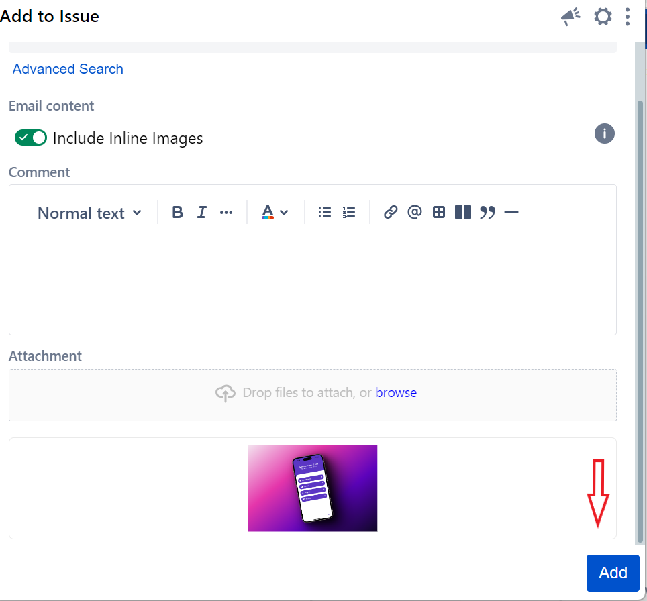Click the info icon beside Inline Images
Viewport: 647px width, 601px height.
pos(604,133)
